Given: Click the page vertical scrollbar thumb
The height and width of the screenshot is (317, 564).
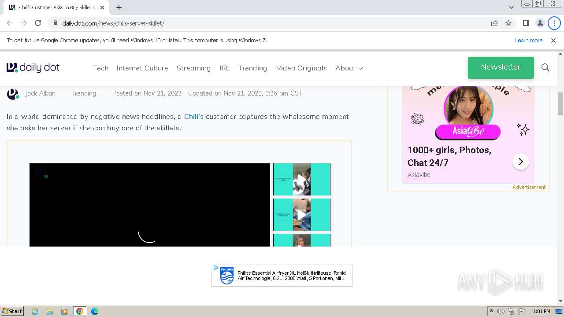Looking at the screenshot, I should (x=560, y=103).
